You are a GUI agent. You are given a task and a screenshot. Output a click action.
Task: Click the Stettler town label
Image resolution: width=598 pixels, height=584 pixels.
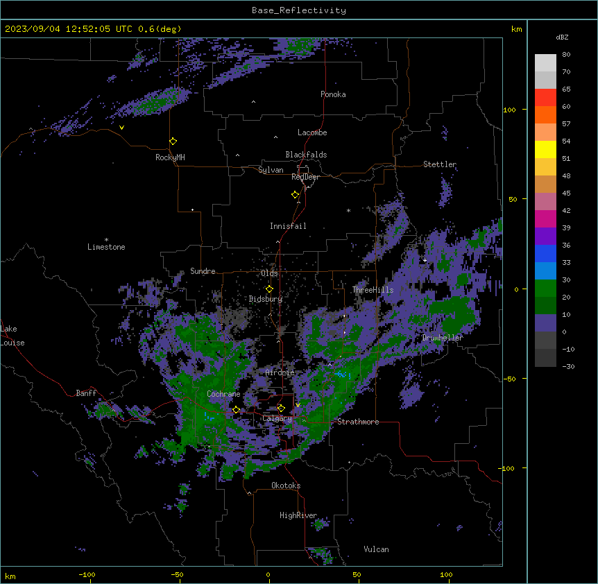click(440, 164)
